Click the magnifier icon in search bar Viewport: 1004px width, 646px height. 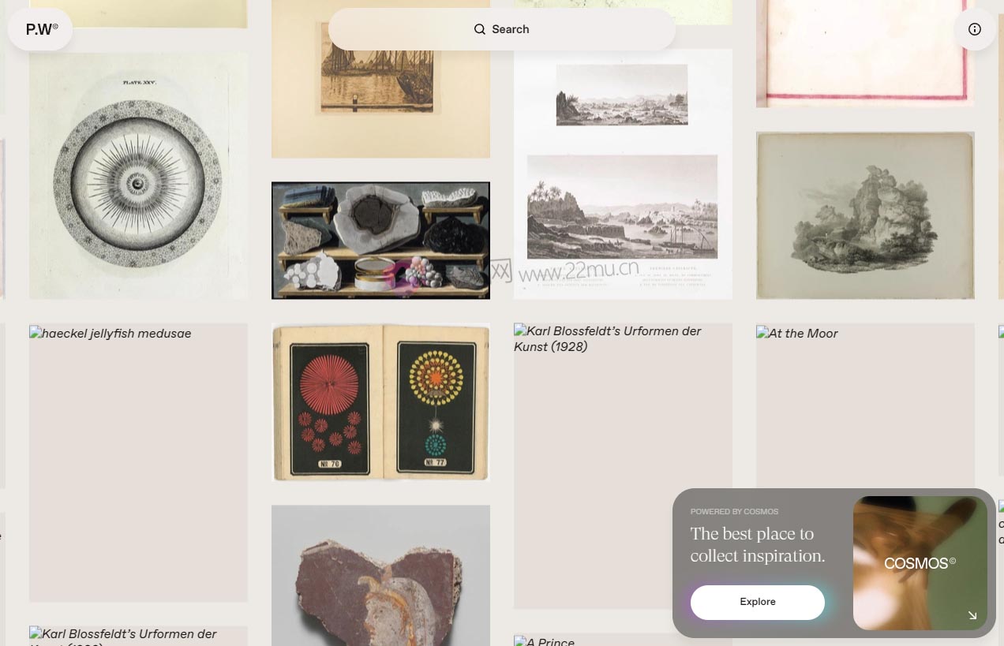click(x=480, y=29)
